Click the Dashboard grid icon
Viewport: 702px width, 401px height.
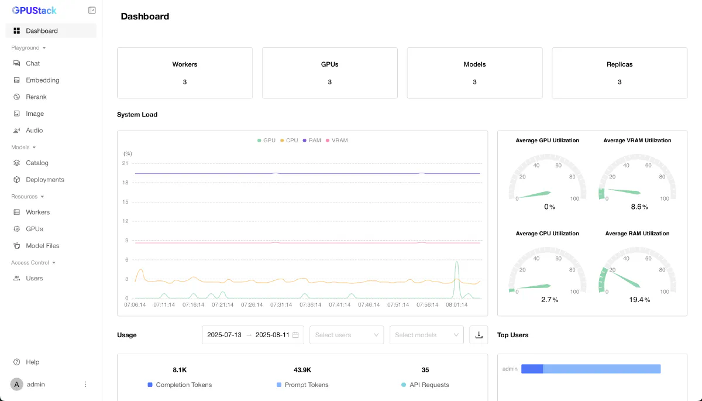coord(16,30)
